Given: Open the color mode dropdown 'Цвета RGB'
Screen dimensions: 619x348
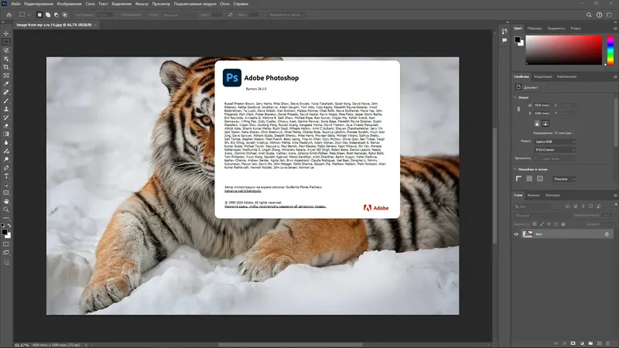Looking at the screenshot, I should (x=554, y=142).
